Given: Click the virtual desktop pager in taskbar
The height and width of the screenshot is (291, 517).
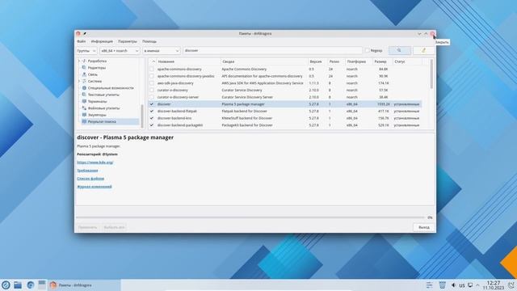Looking at the screenshot, I should [42, 285].
